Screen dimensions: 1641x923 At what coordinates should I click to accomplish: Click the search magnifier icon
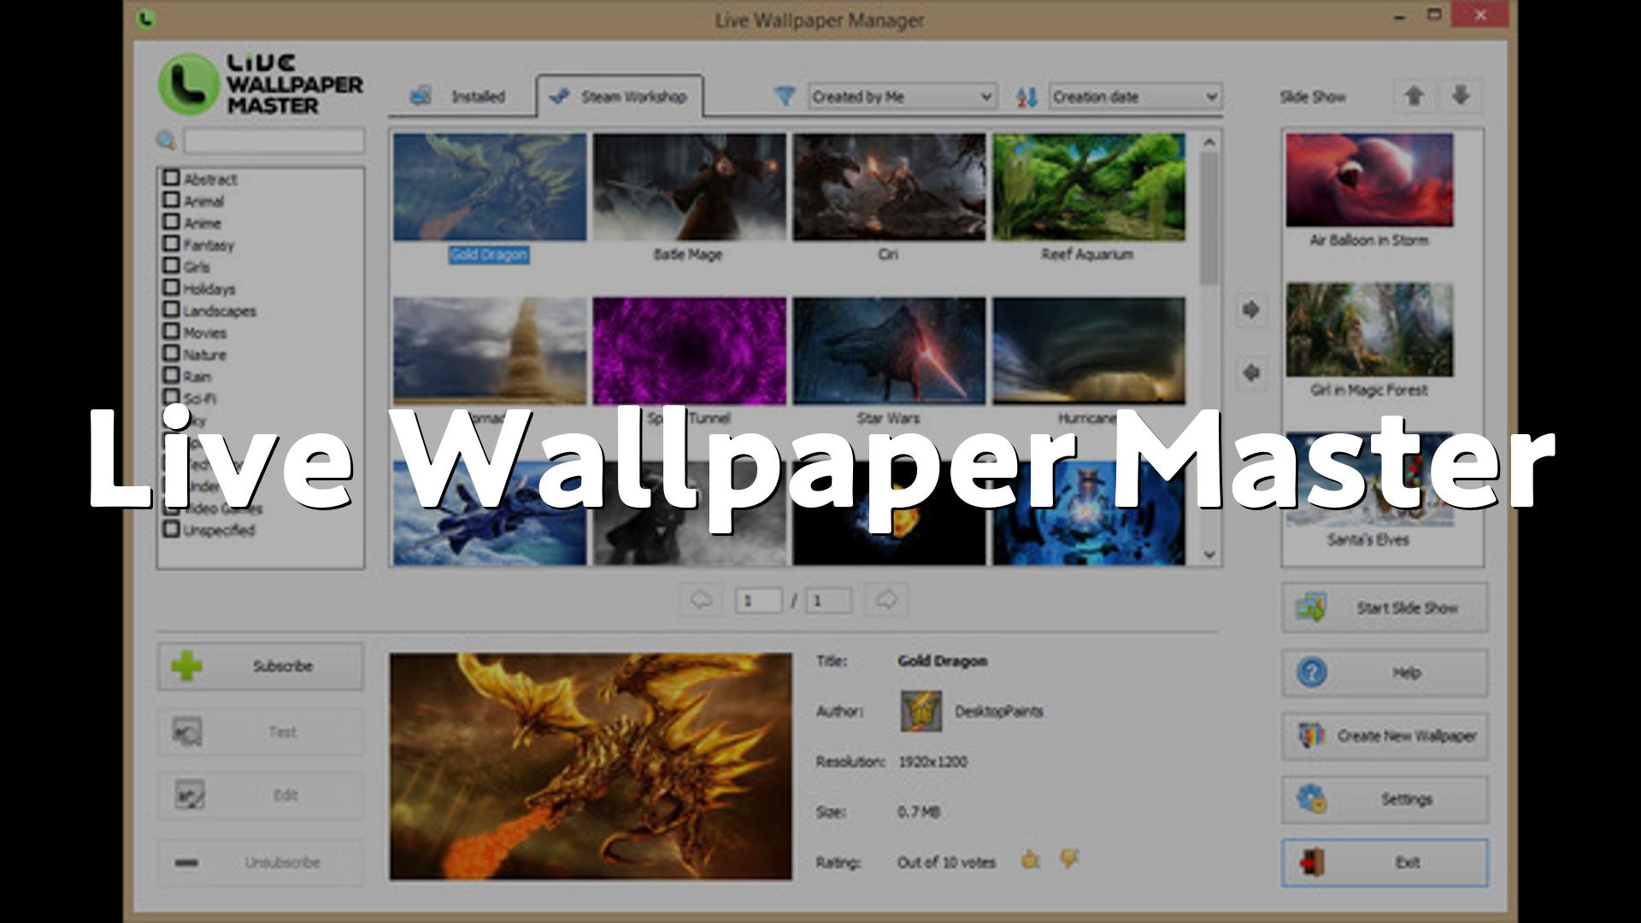(166, 141)
